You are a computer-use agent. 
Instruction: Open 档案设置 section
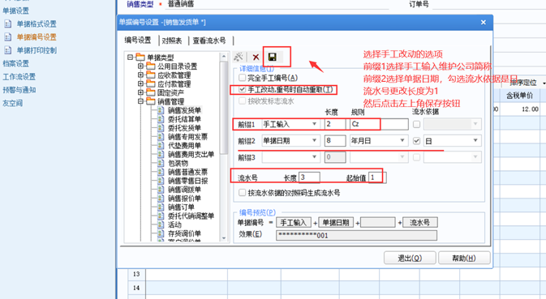point(15,64)
